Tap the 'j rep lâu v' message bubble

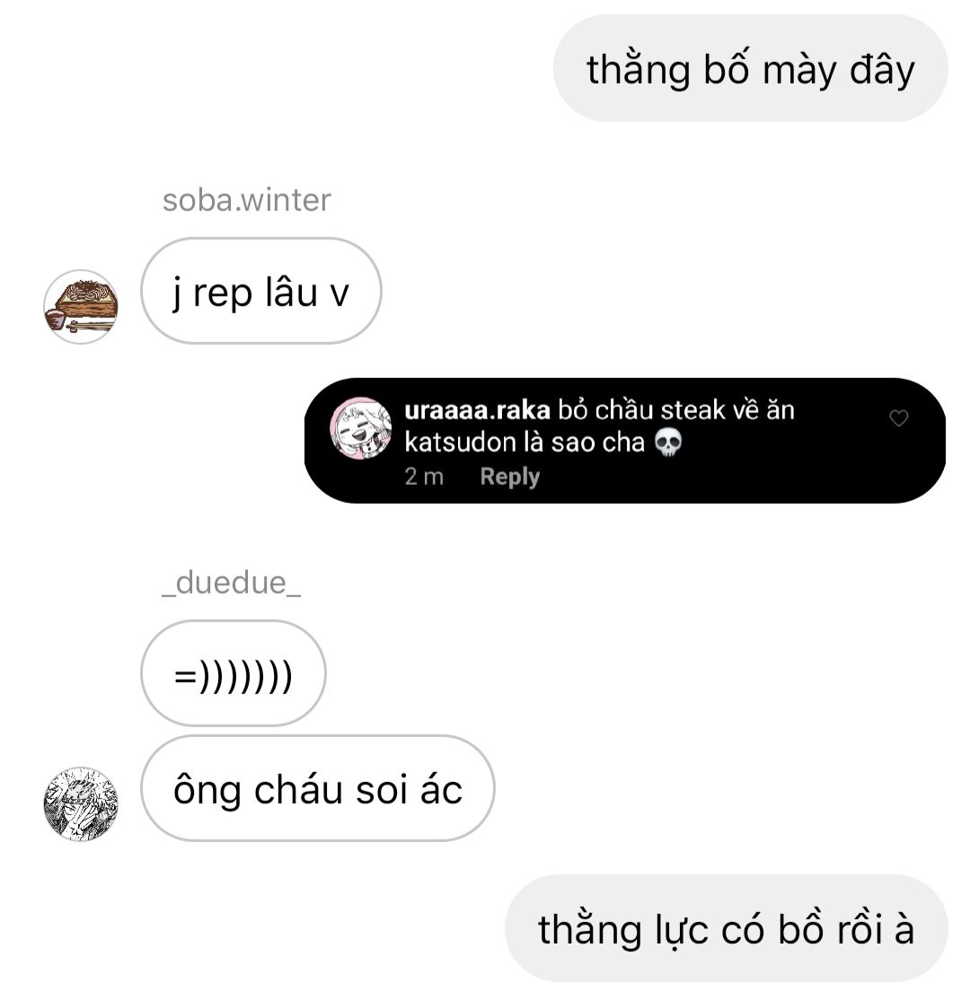[261, 291]
